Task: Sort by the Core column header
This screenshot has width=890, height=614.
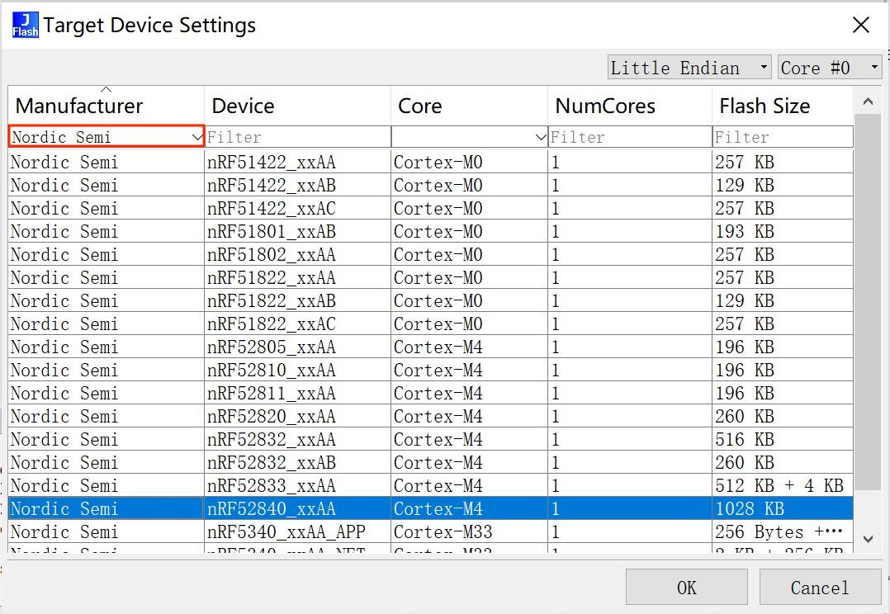Action: tap(470, 106)
